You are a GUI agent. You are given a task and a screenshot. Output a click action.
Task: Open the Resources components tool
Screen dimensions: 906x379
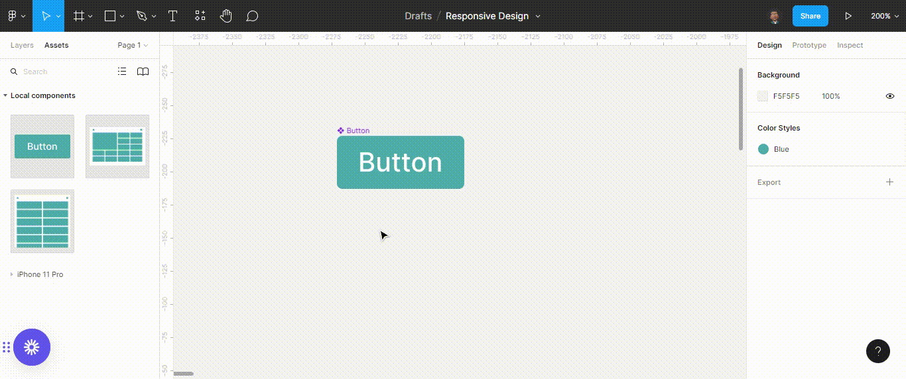[200, 16]
